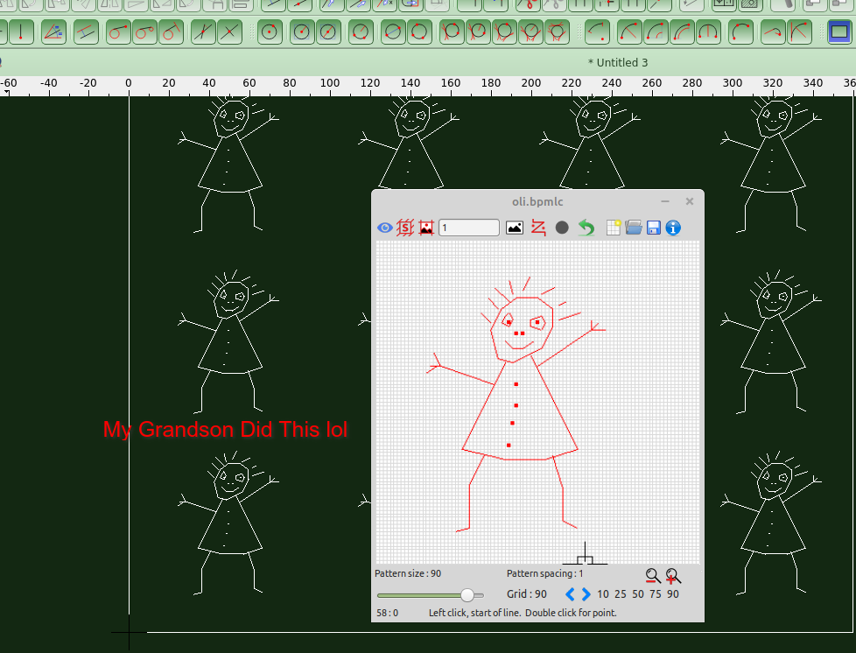Set grid size to 25

[620, 594]
